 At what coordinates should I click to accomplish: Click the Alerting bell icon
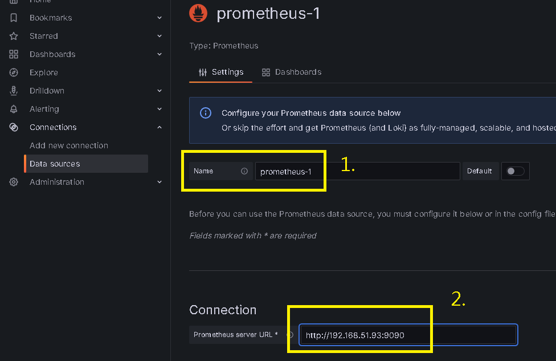point(14,109)
